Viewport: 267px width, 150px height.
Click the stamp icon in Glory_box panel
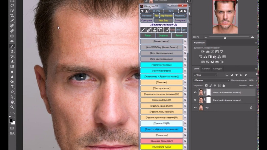click(x=155, y=30)
